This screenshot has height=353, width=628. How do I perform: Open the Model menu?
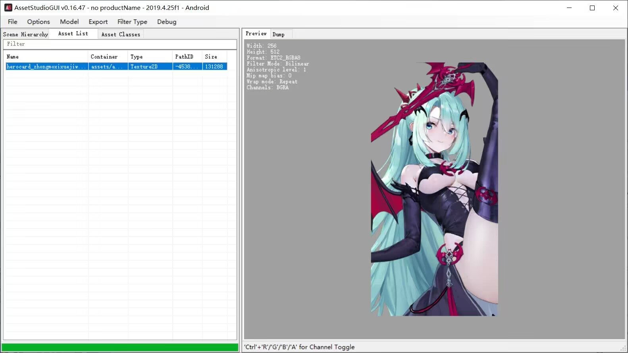point(69,22)
